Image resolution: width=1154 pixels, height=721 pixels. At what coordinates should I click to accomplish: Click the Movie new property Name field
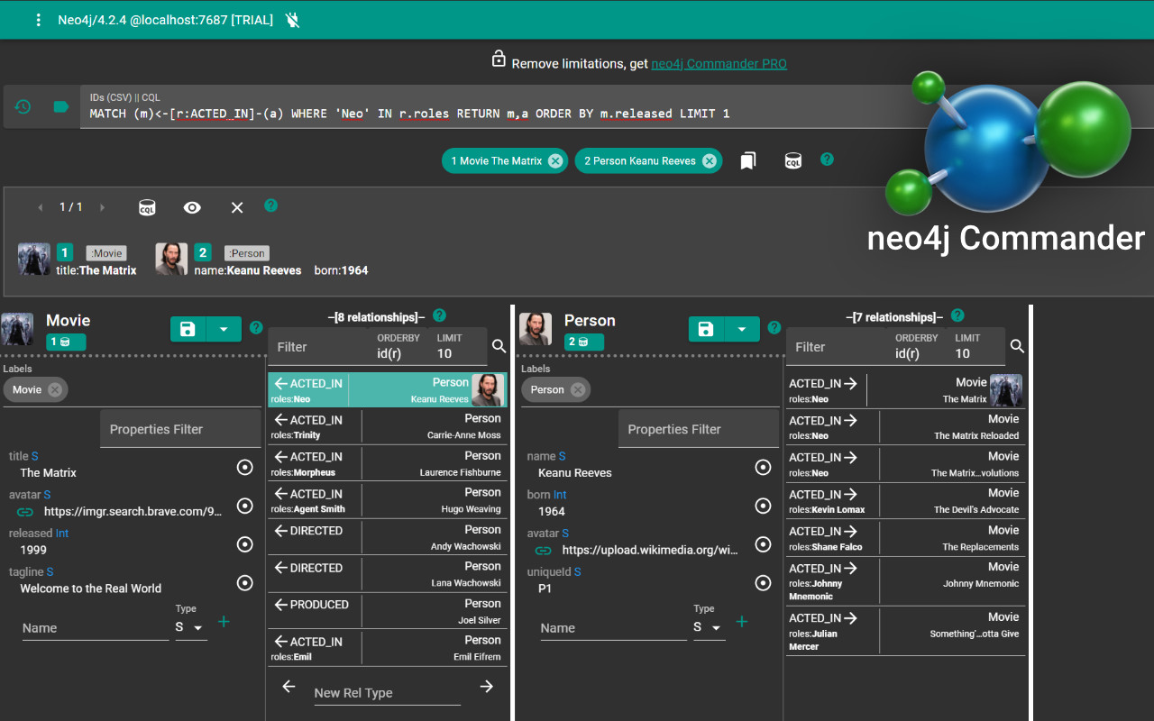(96, 628)
